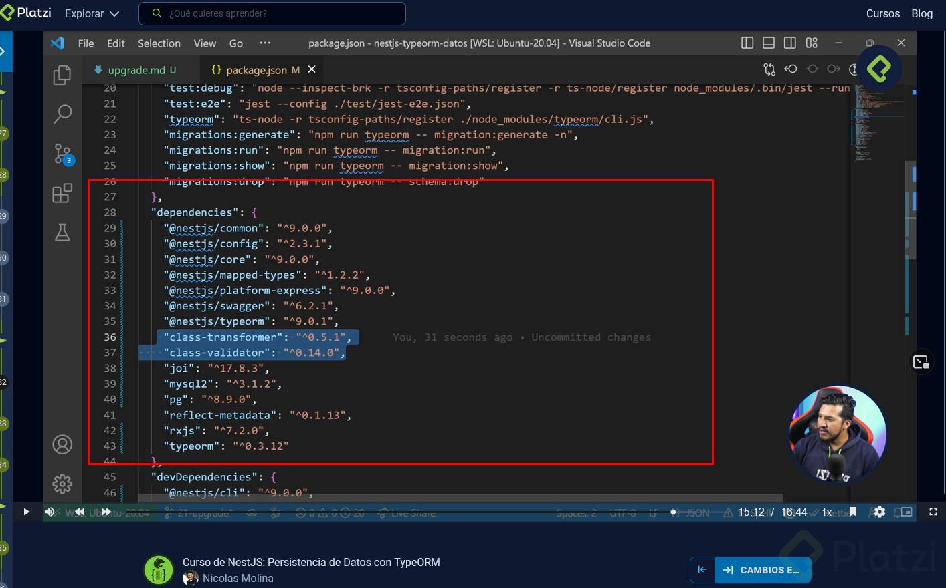The image size is (946, 588).
Task: Open the course title Curso de NestJS link
Action: pos(311,562)
